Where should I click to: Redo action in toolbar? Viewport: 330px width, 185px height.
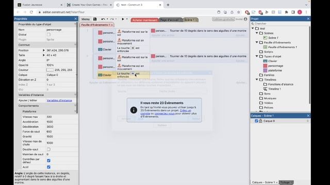point(112,19)
